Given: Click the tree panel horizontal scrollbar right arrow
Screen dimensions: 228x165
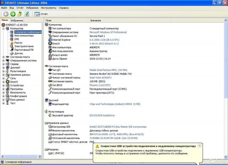Looking at the screenshot, I should tap(40, 156).
